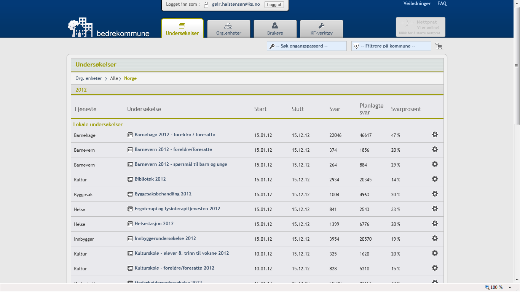
Task: Click the tree view icon next to filter
Action: click(x=439, y=46)
